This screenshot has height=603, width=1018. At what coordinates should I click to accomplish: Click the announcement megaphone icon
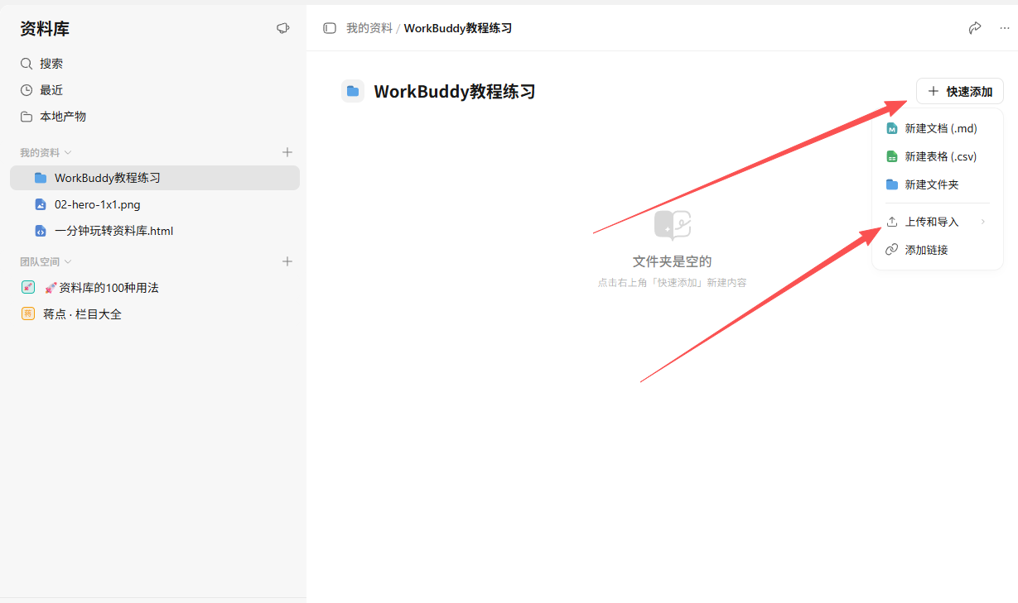(282, 28)
